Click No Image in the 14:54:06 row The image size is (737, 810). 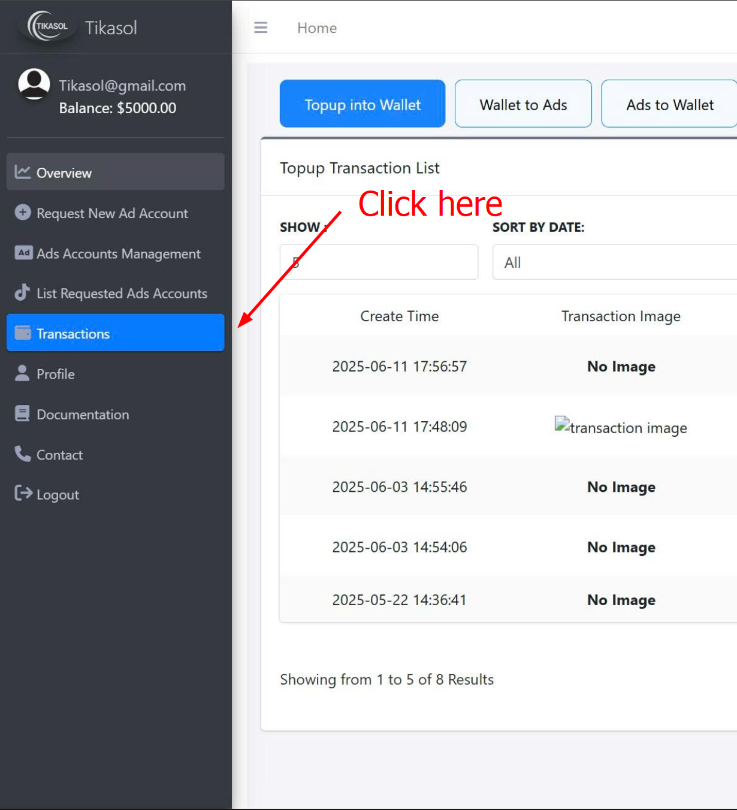[621, 547]
